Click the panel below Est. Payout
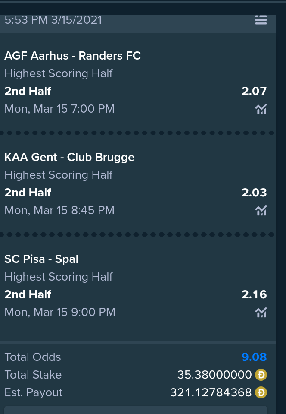 (x=136, y=410)
